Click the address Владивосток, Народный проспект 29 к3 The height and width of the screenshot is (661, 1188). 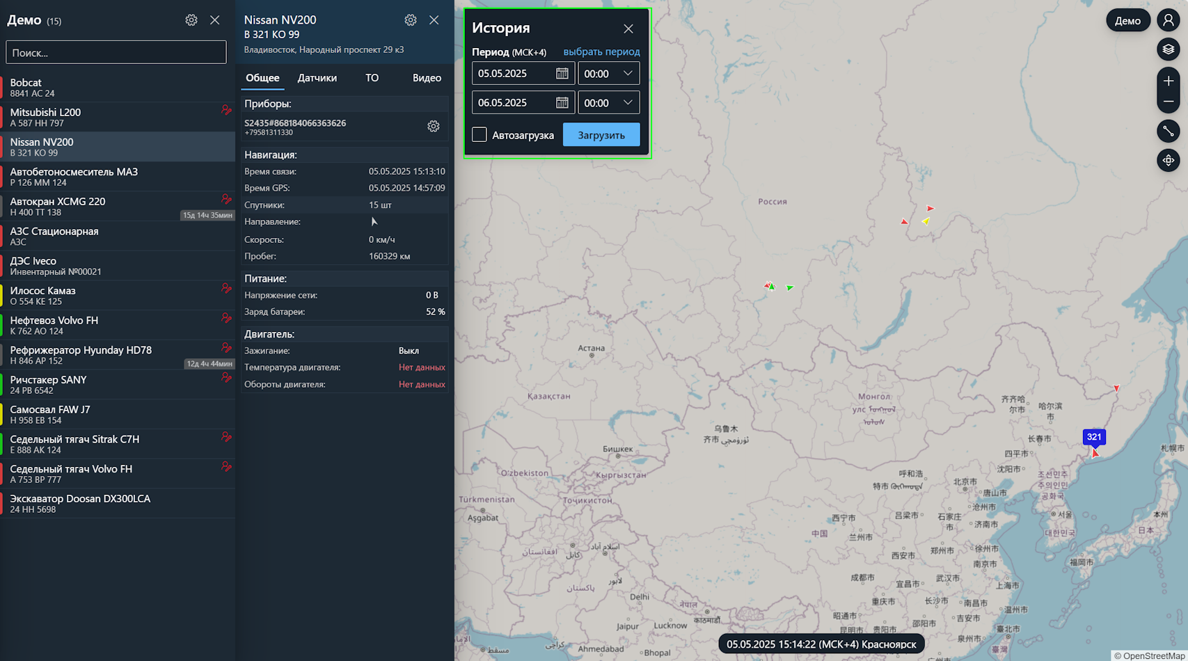click(324, 50)
